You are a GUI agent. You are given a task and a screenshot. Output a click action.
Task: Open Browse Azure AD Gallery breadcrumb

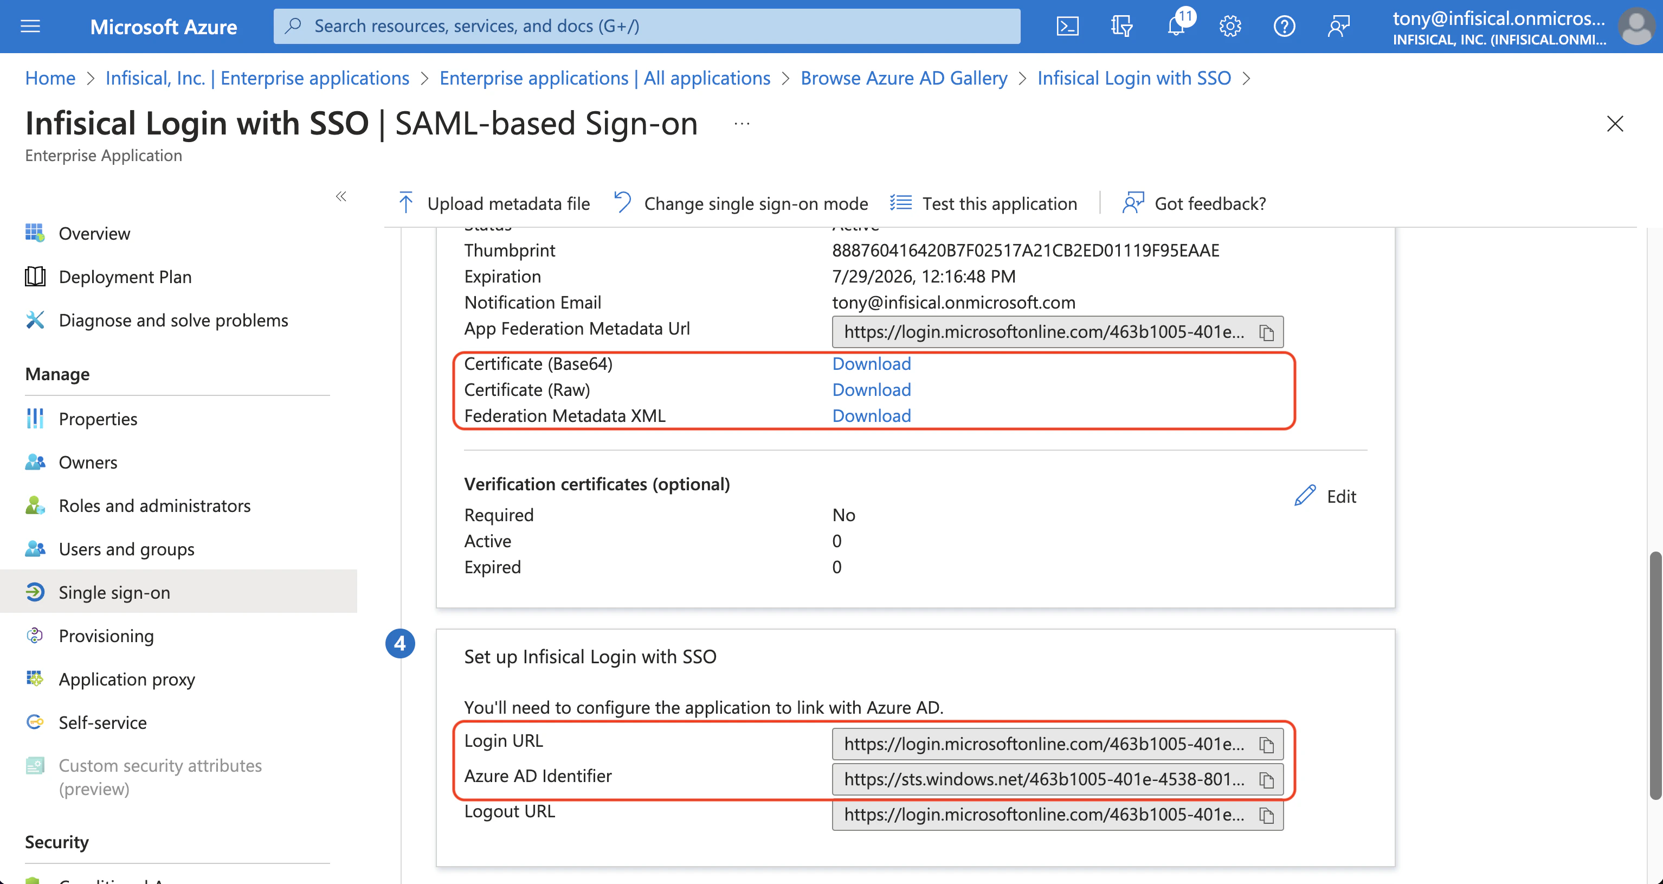coord(904,78)
